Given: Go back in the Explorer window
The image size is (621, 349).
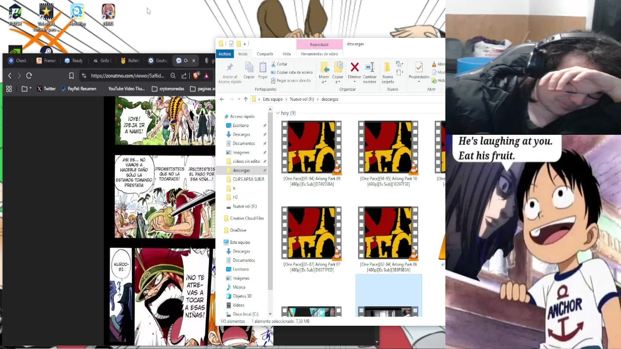Looking at the screenshot, I should [x=222, y=99].
